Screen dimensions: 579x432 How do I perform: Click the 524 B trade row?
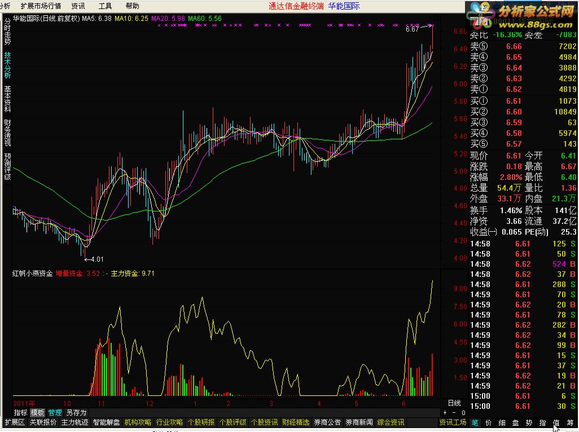pos(523,264)
